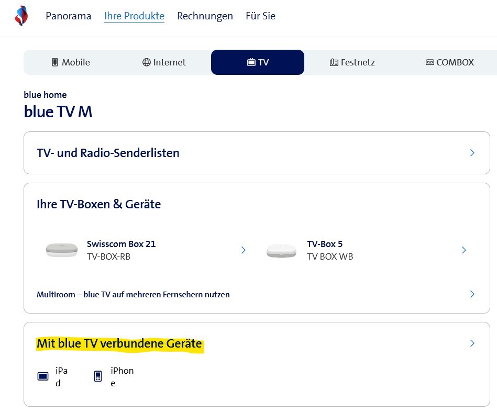Image resolution: width=497 pixels, height=413 pixels.
Task: Navigate to Für Sie section
Action: pyautogui.click(x=260, y=16)
